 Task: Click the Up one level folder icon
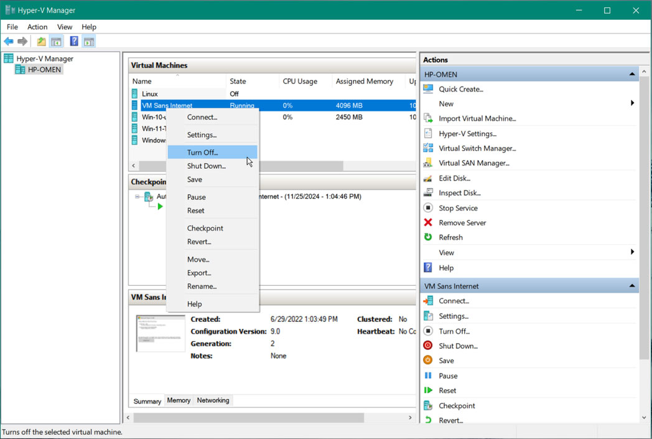click(x=41, y=41)
